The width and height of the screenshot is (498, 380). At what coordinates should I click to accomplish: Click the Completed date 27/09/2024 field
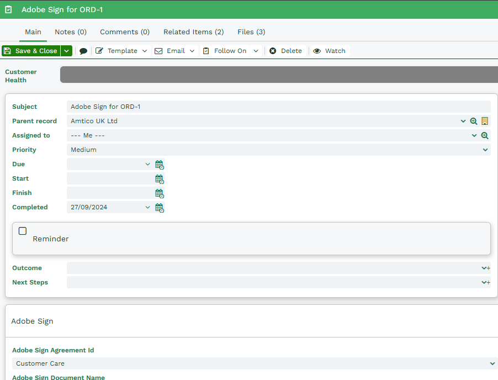[106, 207]
